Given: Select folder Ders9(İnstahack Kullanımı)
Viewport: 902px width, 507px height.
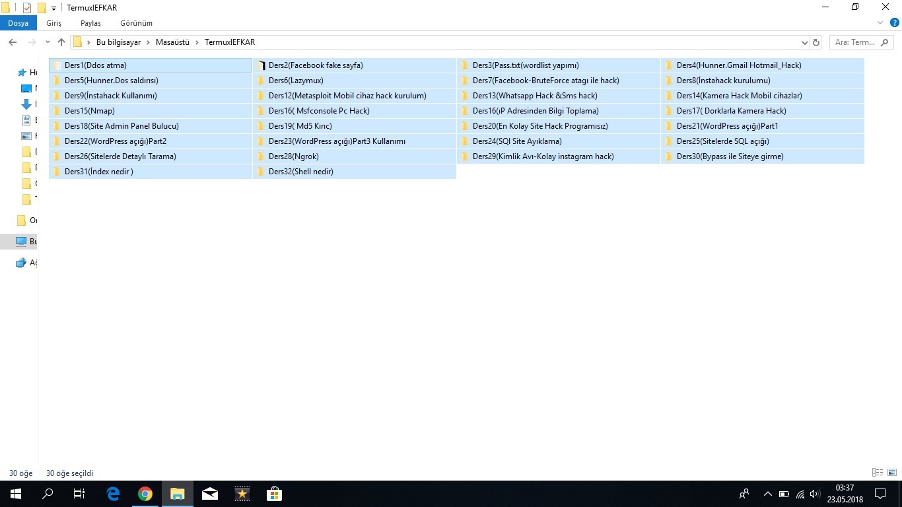Looking at the screenshot, I should pyautogui.click(x=151, y=96).
